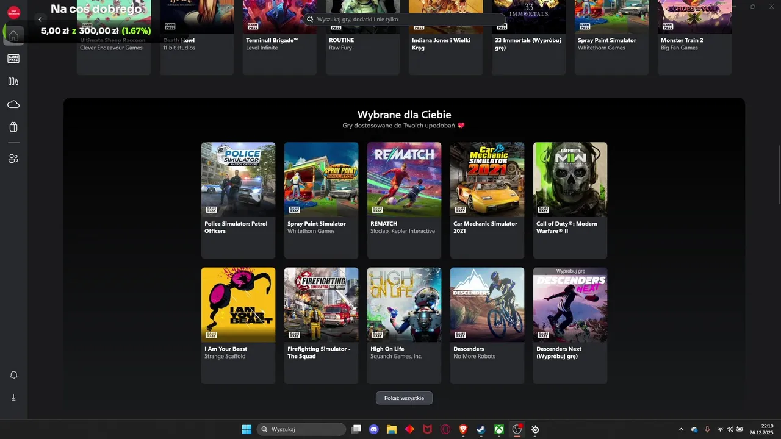Viewport: 781px width, 439px height.
Task: Click the red profile avatar icon
Action: coord(13,12)
